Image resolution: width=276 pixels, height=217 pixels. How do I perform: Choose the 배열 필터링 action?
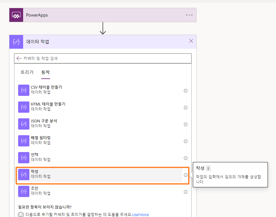click(x=100, y=141)
